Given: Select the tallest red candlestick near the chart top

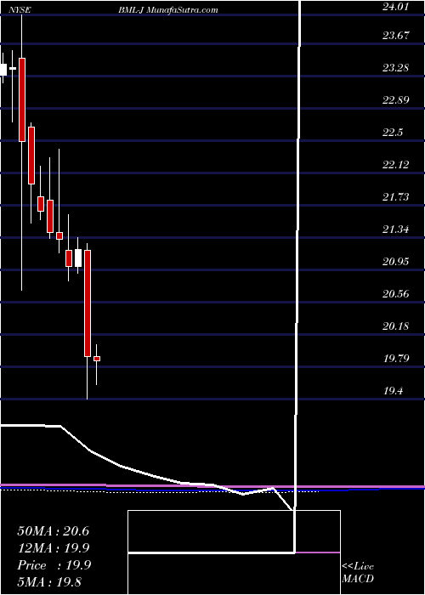Looking at the screenshot, I should [x=21, y=99].
